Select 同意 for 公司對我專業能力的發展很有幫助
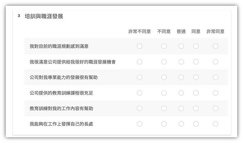243x143 pixels. (x=196, y=77)
